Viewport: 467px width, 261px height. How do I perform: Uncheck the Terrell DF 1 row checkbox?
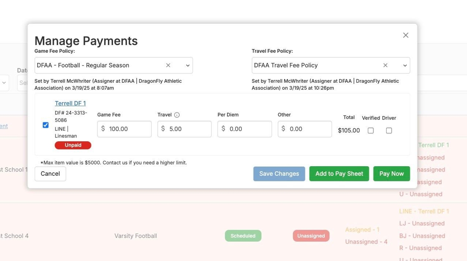point(46,125)
